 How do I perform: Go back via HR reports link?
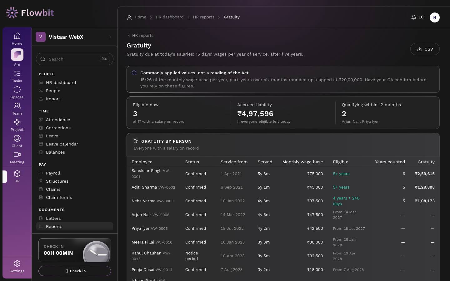point(140,36)
